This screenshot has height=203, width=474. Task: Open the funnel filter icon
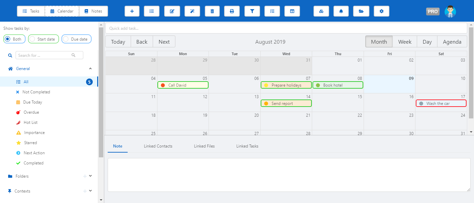[252, 11]
